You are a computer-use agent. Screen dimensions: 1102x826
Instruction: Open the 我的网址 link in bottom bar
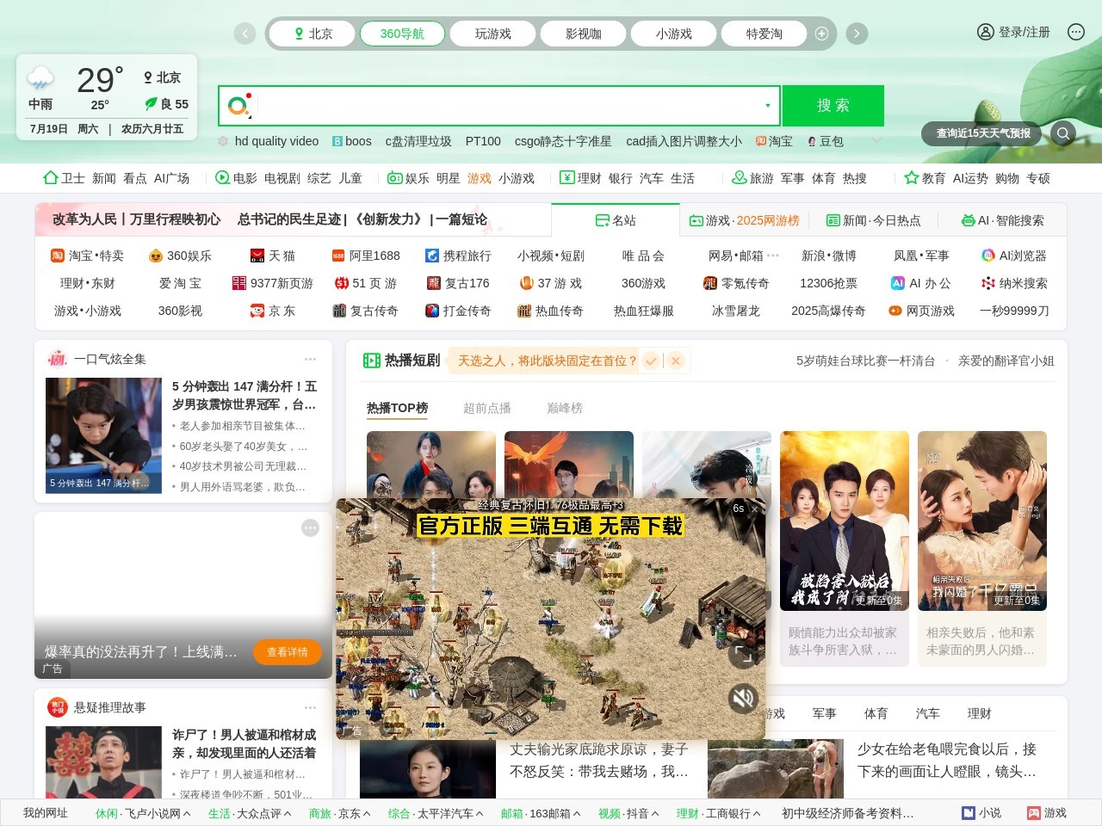click(46, 813)
